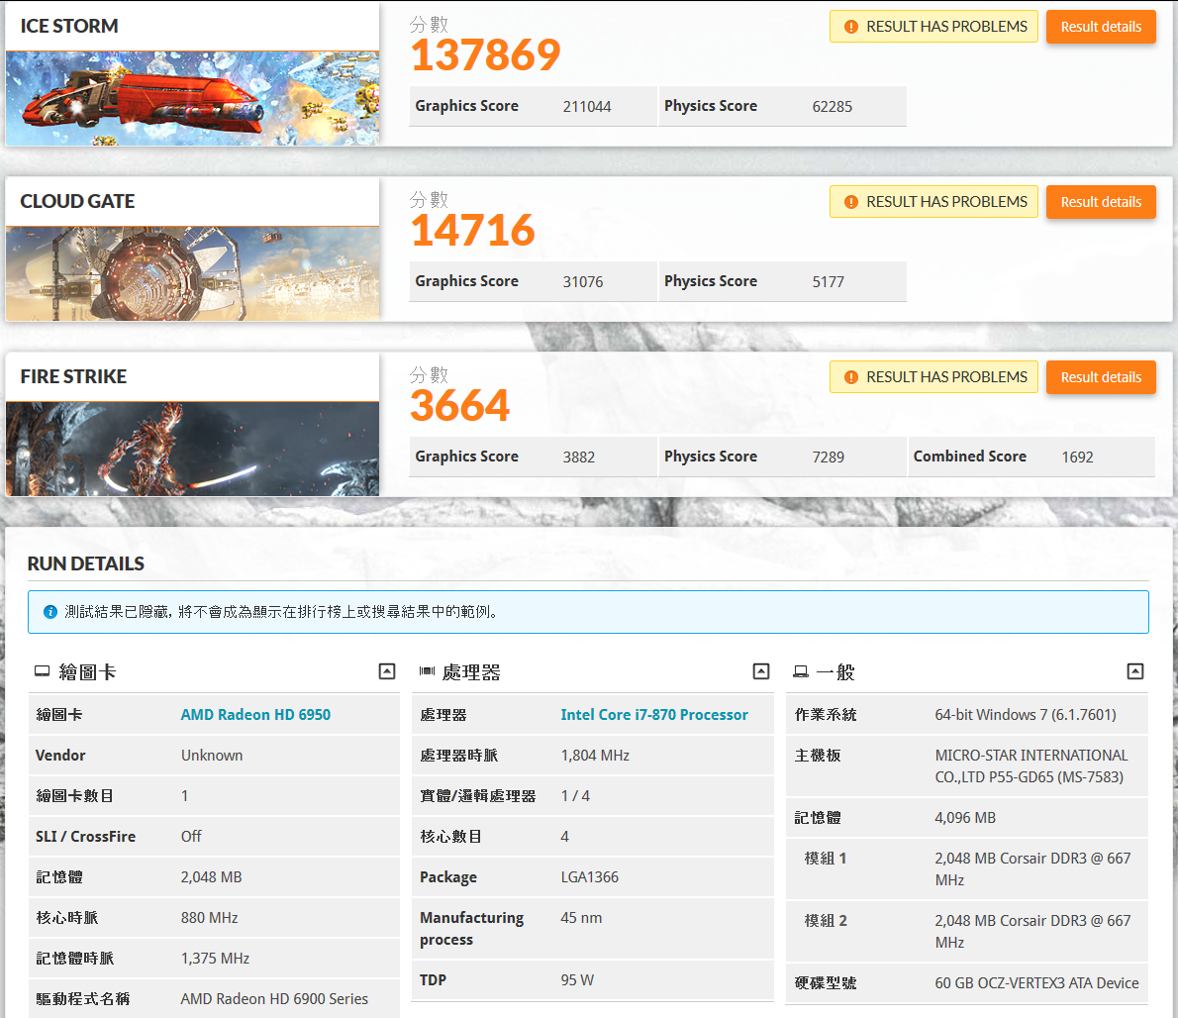The image size is (1178, 1018).
Task: Open Result details for Cloud Gate
Action: pyautogui.click(x=1101, y=202)
